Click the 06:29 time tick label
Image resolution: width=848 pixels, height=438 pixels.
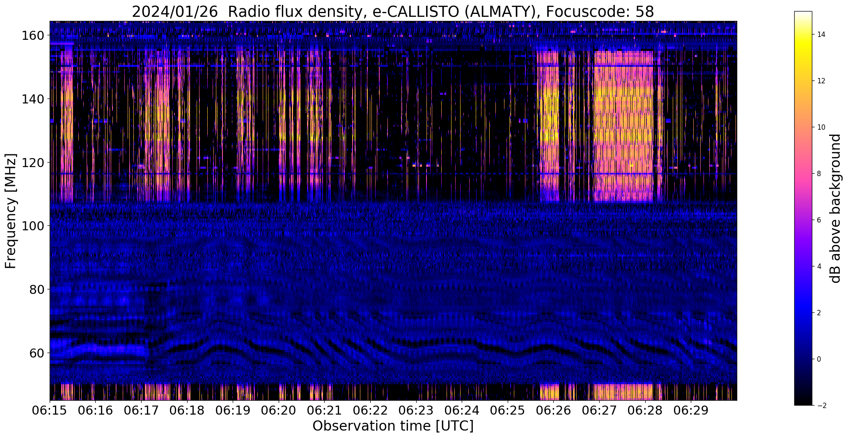click(x=691, y=410)
